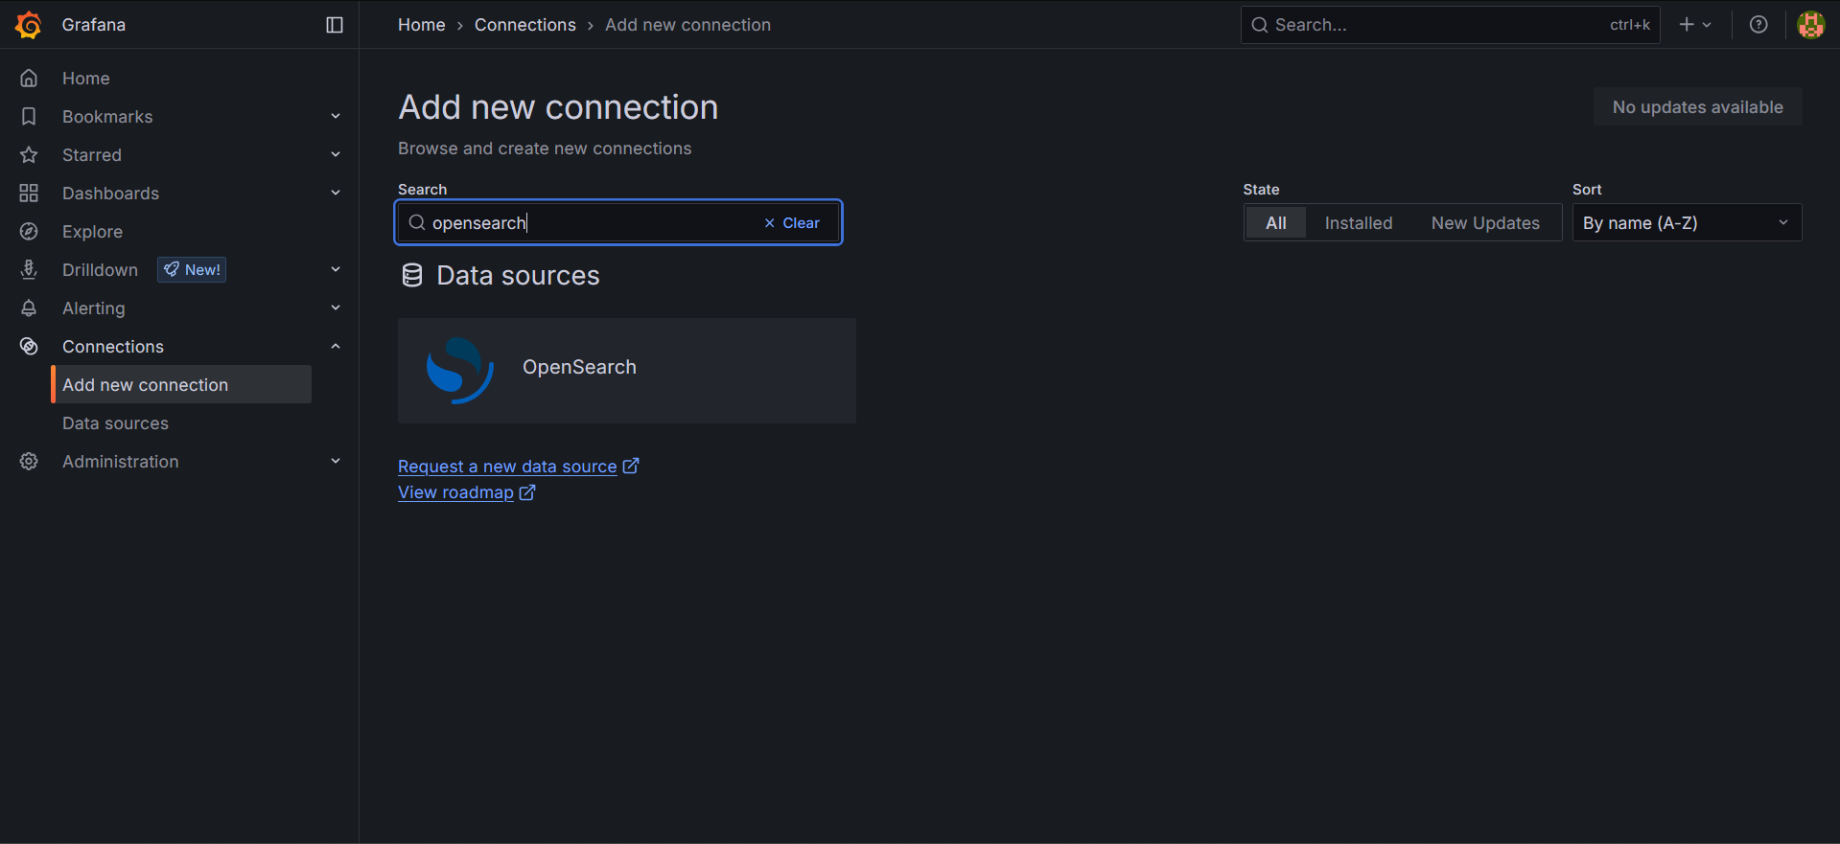Click the Home house icon in sidebar
The height and width of the screenshot is (844, 1840).
point(29,79)
